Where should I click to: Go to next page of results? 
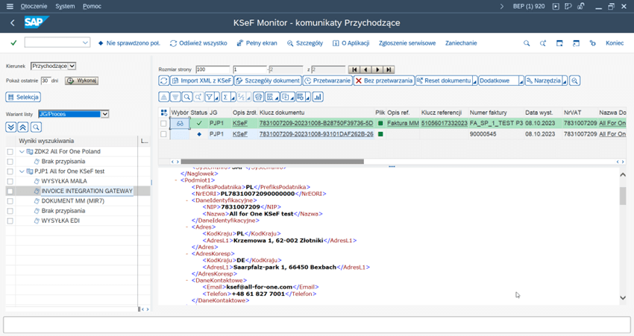(377, 69)
